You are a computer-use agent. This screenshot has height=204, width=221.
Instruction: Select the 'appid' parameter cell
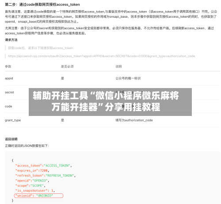9,78
